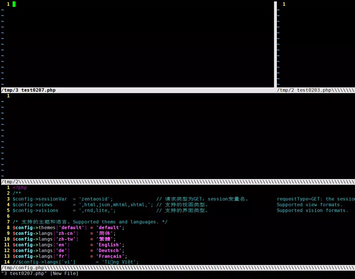Click the $config->sessionVar variable
The image size is (355, 279).
pyautogui.click(x=40, y=199)
